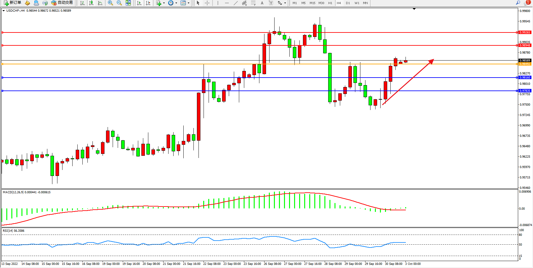Screen dimensions: 533x268
Task: Click the 新订单 new order button
Action: pos(13,3)
